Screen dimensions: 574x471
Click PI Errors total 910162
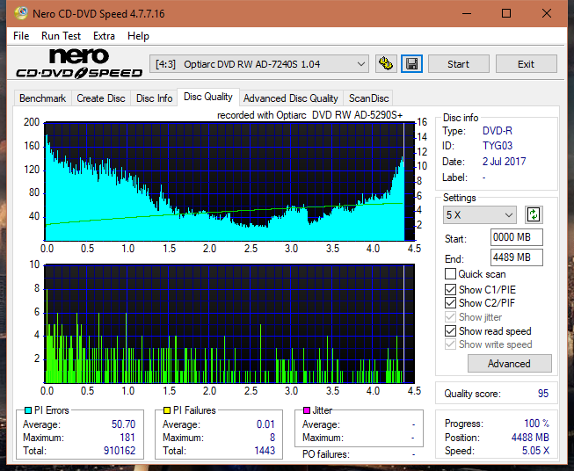(120, 451)
